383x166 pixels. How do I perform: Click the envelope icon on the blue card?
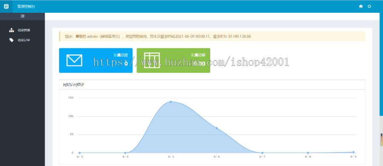tap(74, 60)
